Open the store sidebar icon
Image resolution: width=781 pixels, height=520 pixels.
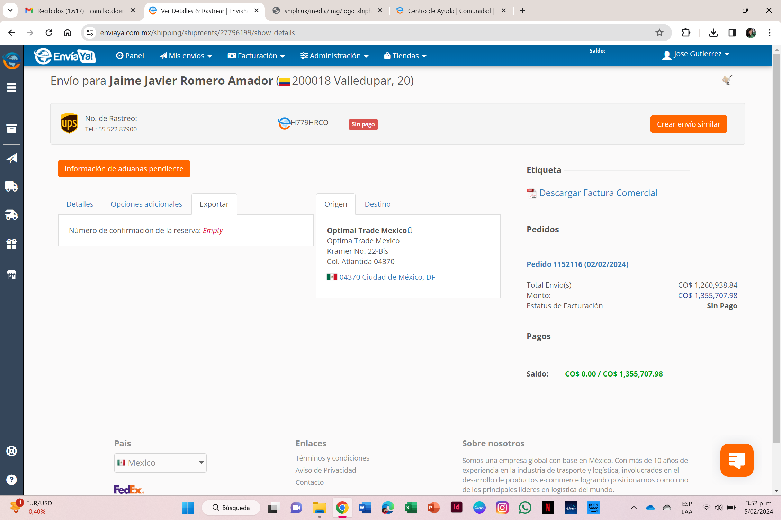point(11,275)
